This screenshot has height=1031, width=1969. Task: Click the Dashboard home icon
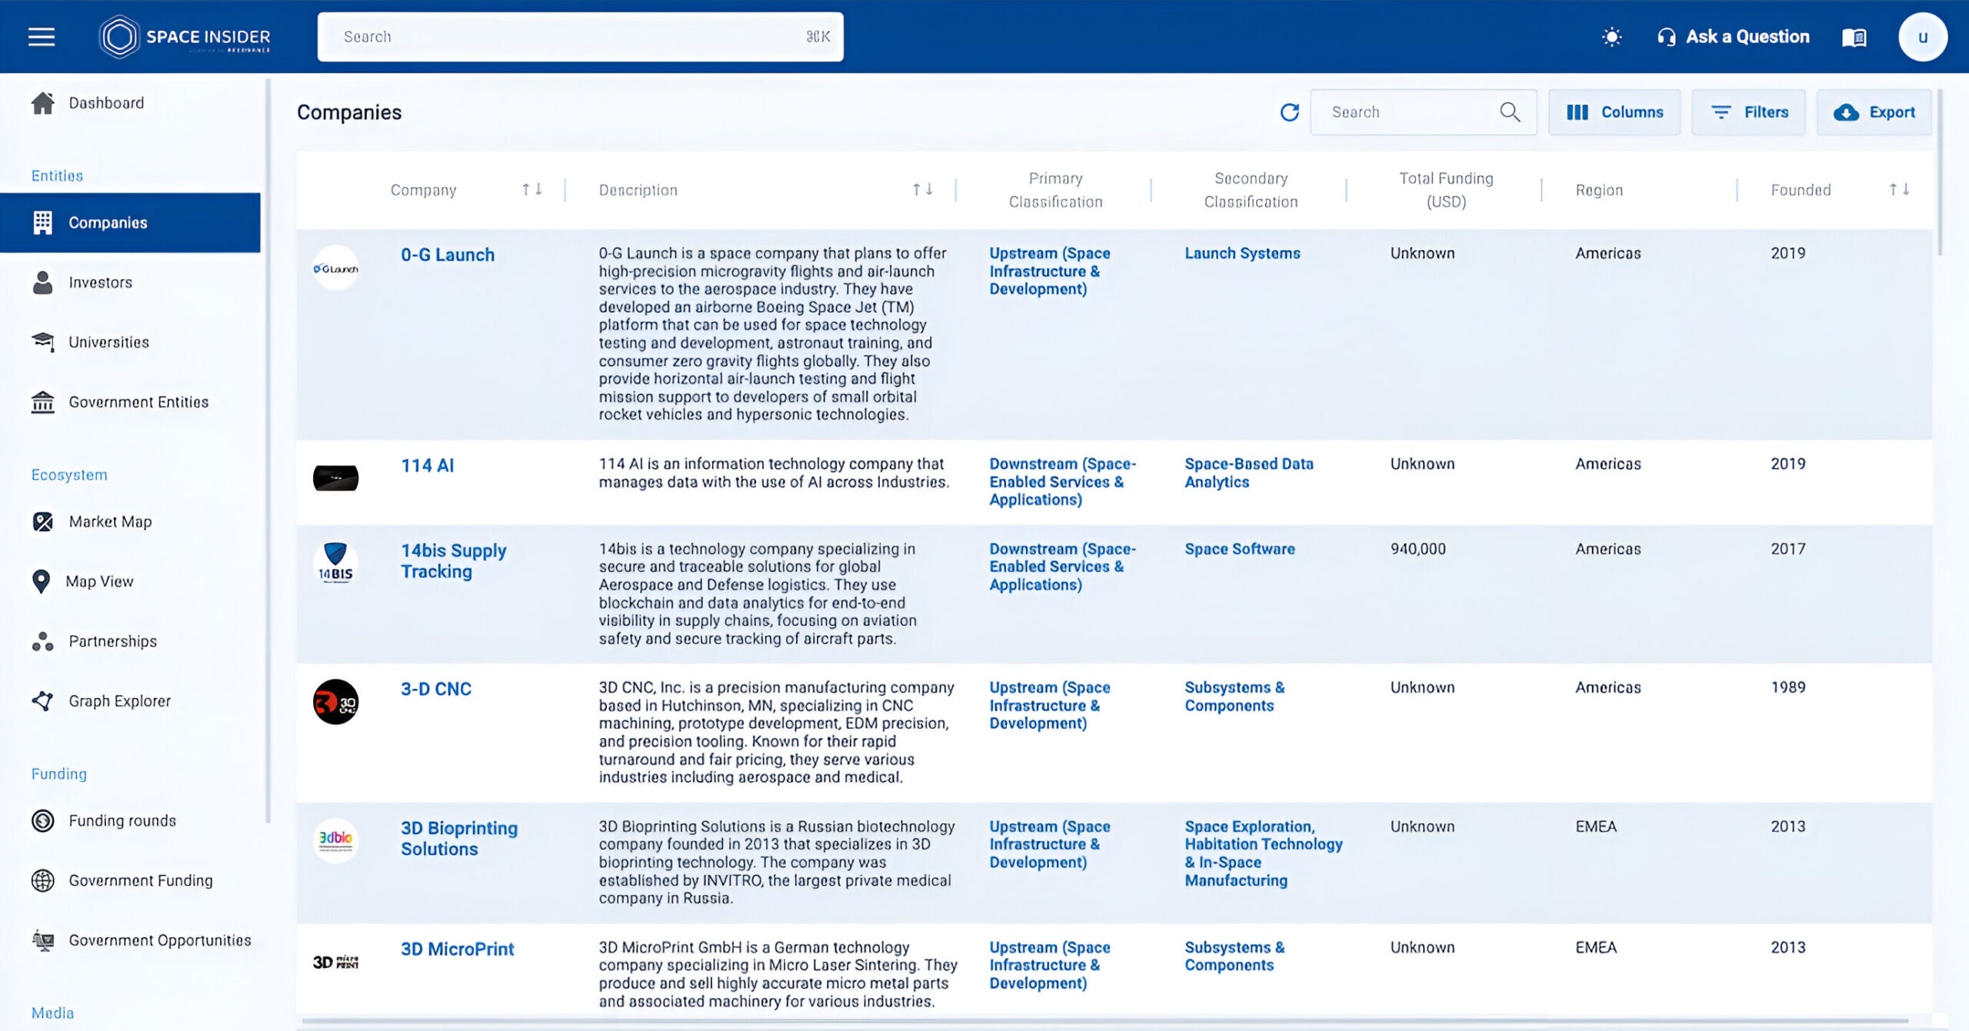[x=42, y=102]
